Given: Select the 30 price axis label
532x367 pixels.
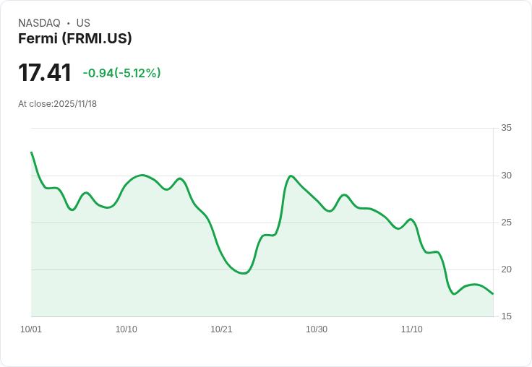Looking at the screenshot, I should pos(507,176).
